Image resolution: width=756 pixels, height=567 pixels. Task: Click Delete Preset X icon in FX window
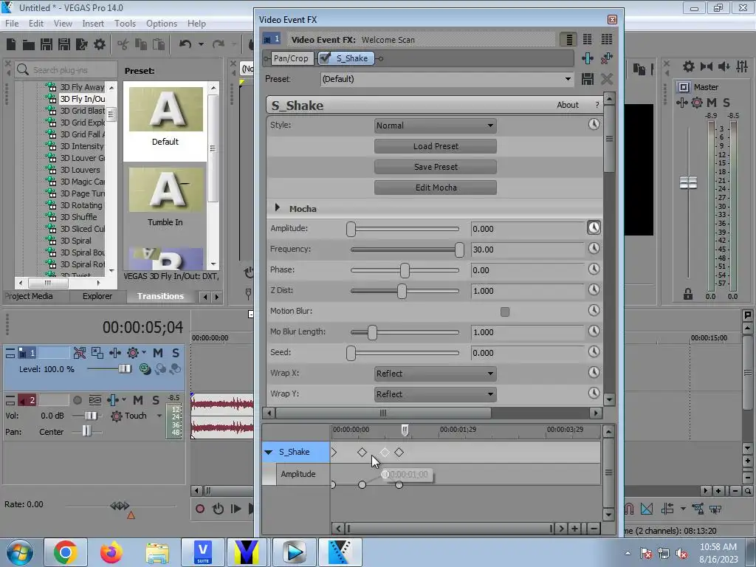coord(607,79)
